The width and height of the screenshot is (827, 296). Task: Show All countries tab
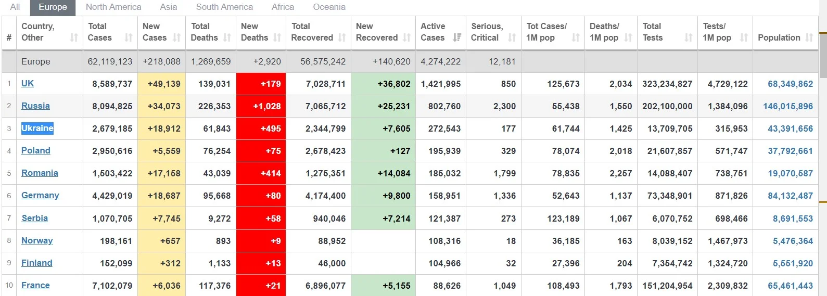point(15,7)
